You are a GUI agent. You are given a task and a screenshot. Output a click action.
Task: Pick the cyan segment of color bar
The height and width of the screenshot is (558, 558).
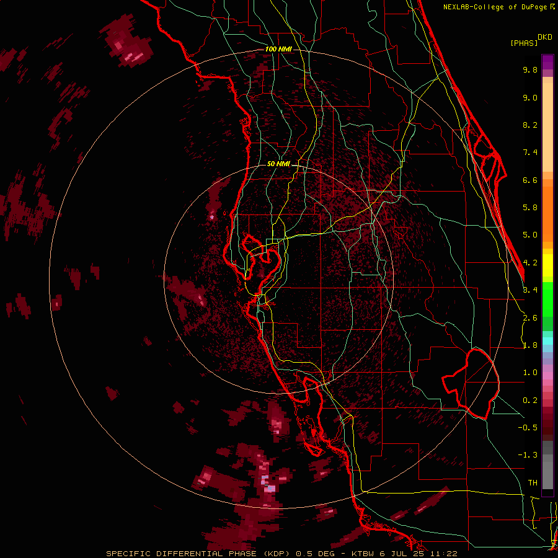click(x=547, y=341)
